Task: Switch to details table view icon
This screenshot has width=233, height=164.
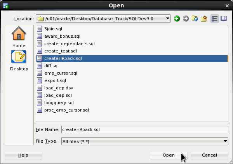Action: (x=224, y=18)
